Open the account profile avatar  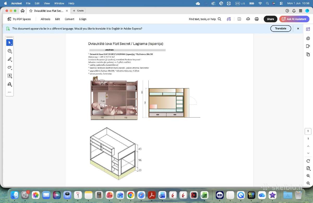(x=307, y=11)
